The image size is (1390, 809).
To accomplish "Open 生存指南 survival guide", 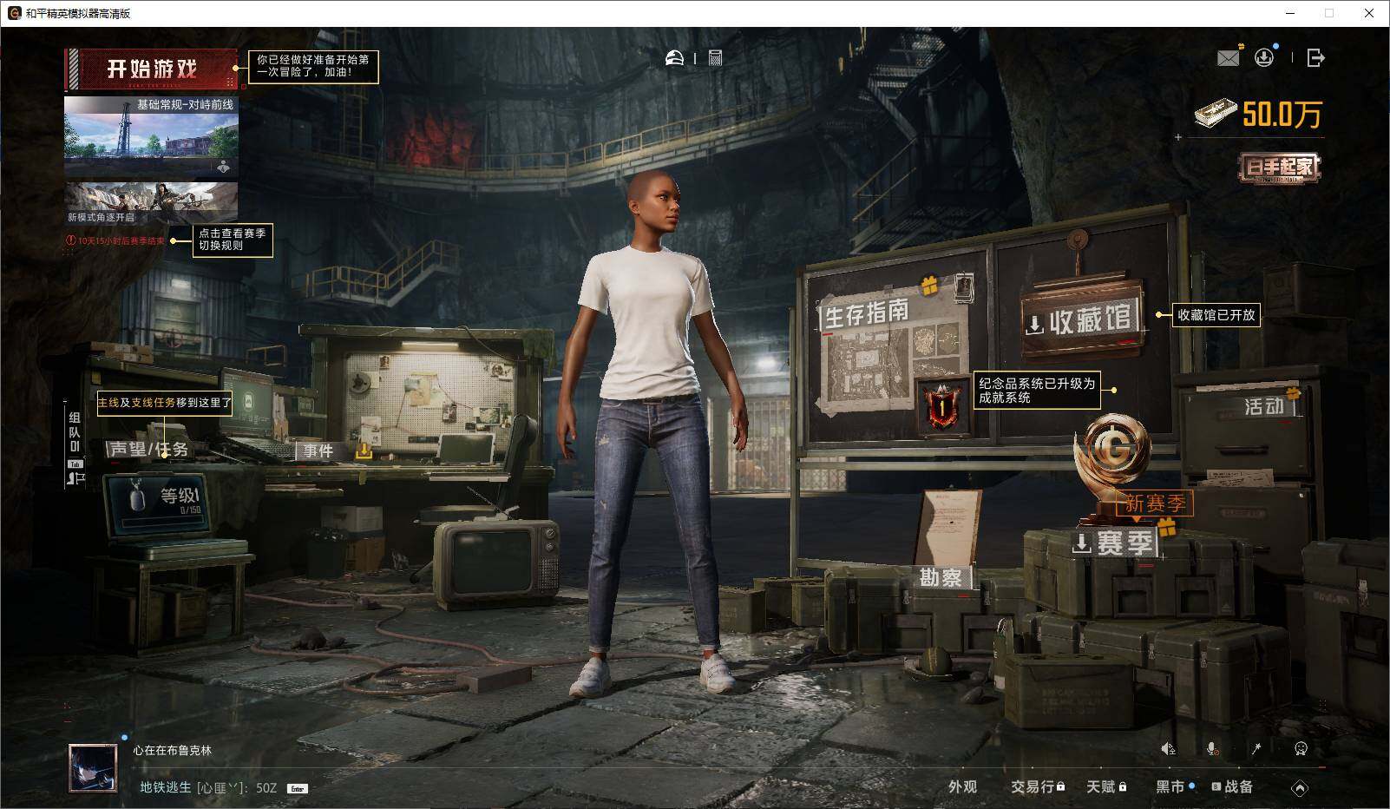I will point(865,312).
